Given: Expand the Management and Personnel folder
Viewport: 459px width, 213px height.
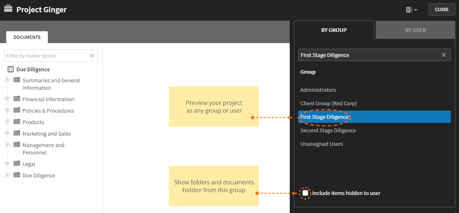Looking at the screenshot, I should [7, 144].
